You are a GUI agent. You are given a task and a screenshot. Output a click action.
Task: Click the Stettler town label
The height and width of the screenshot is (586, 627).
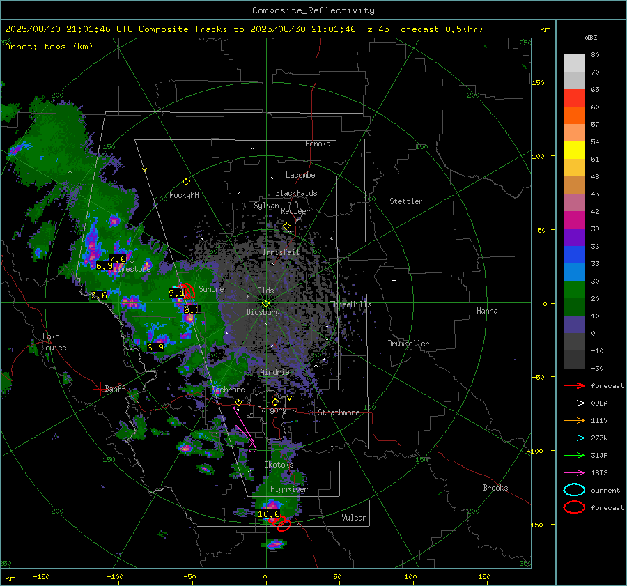coord(406,201)
